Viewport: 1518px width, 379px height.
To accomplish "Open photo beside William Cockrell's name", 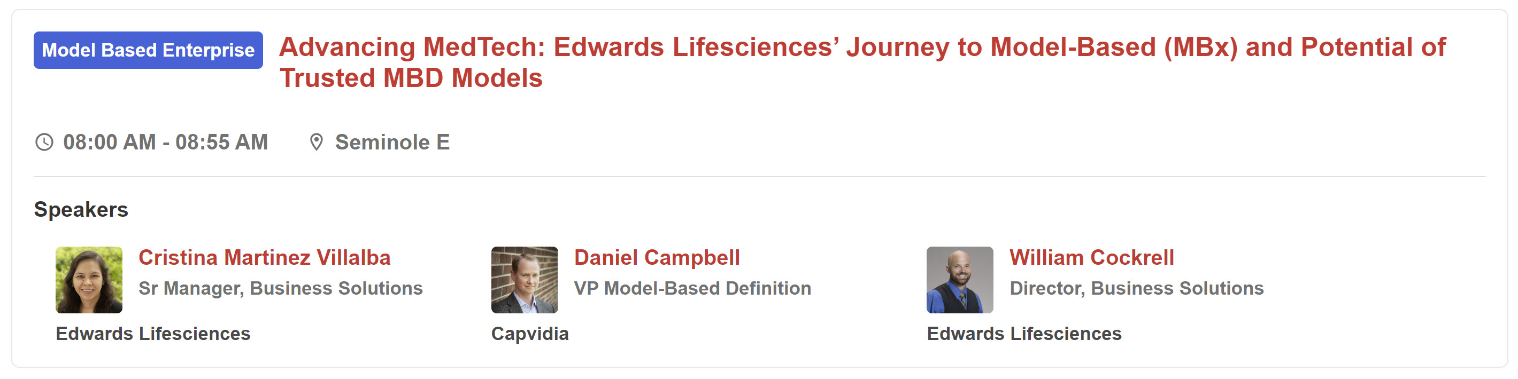I will tap(959, 280).
